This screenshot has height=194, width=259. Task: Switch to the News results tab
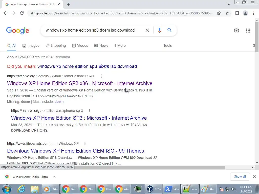(101, 46)
